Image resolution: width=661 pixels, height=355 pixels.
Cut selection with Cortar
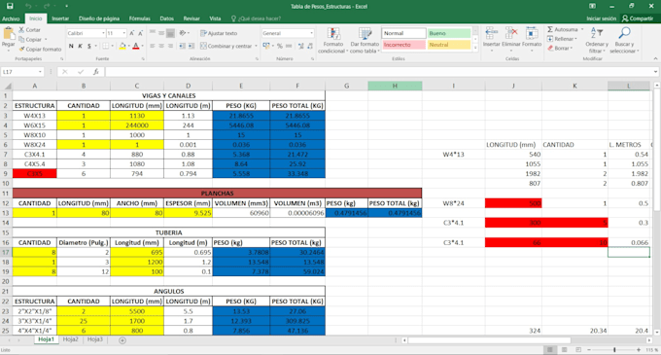tap(29, 30)
